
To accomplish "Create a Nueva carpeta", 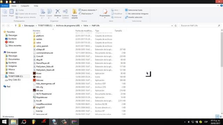I will 75,14.
